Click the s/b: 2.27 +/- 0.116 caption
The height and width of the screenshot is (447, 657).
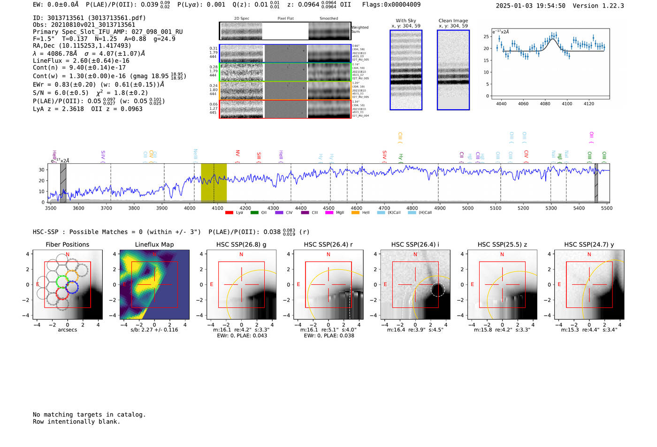[x=154, y=330]
